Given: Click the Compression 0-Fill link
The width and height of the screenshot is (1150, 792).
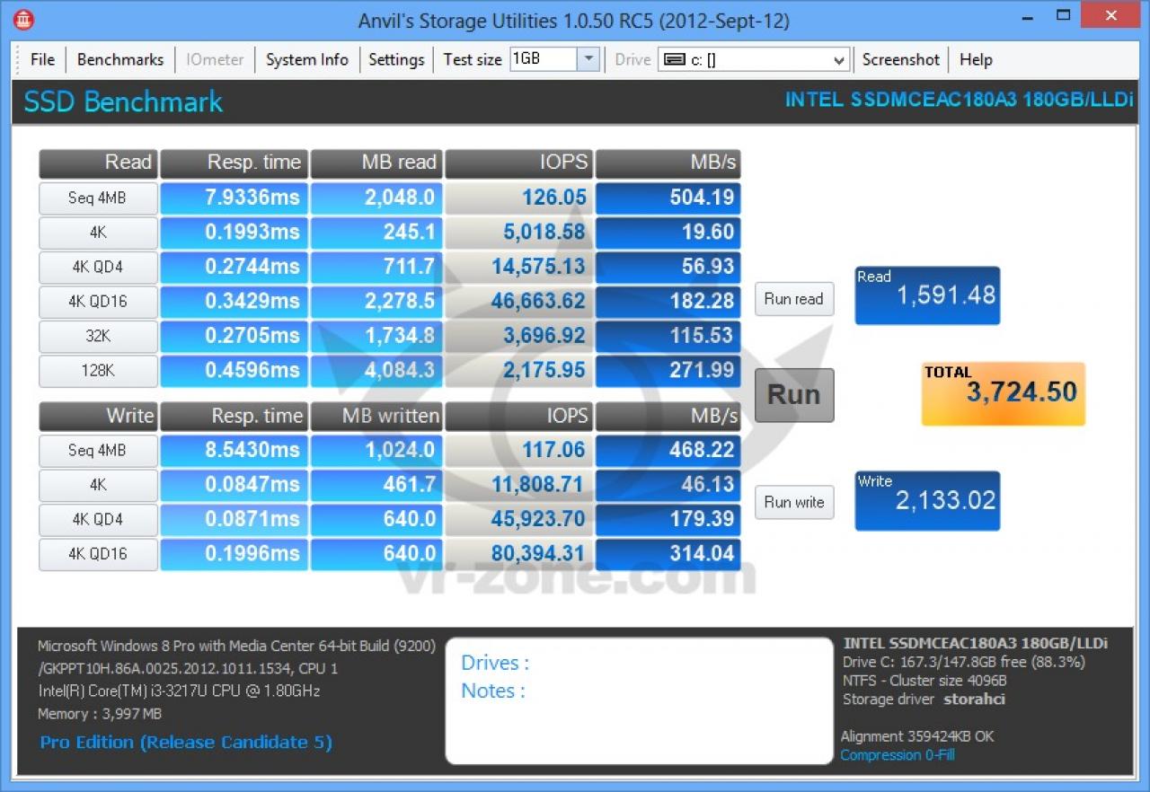Looking at the screenshot, I should (x=898, y=755).
